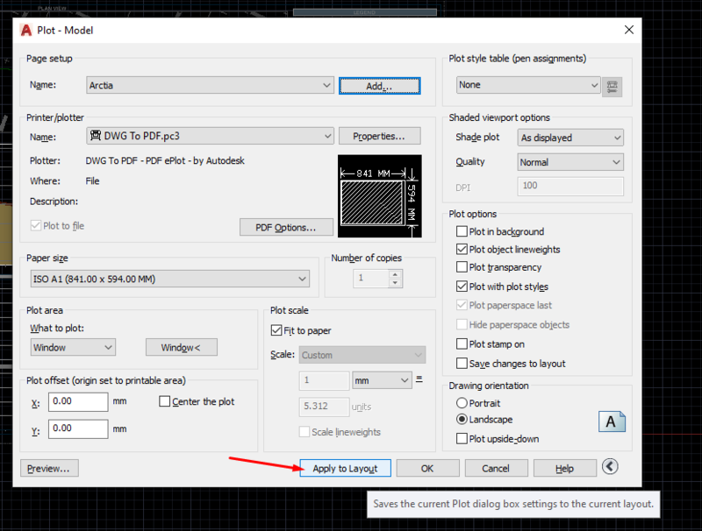Open PDF Options
Viewport: 702px width, 531px height.
point(286,228)
